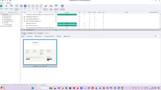
Task: Switch to the Инстансы tab
Action: pos(47,33)
